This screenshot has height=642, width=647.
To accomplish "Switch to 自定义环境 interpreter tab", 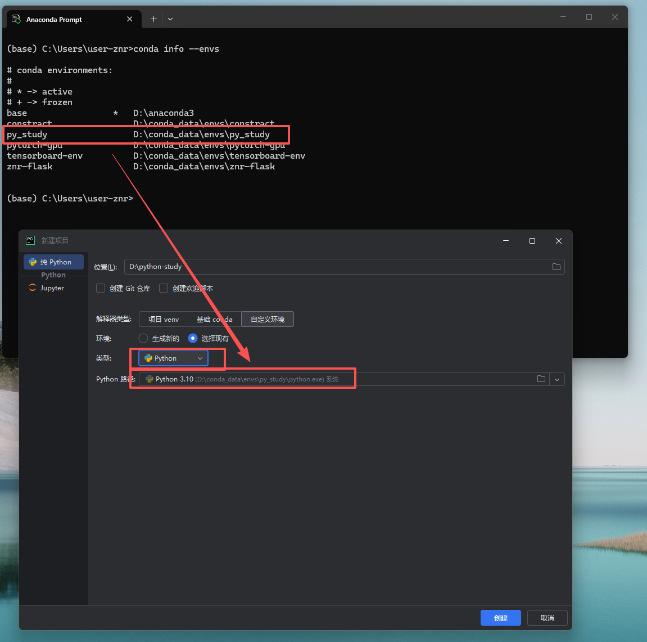I will pos(268,319).
